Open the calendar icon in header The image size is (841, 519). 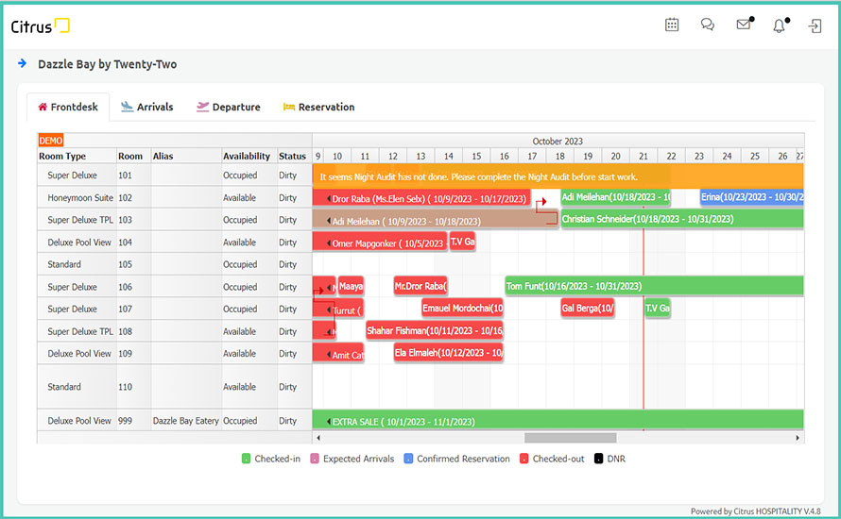[672, 25]
